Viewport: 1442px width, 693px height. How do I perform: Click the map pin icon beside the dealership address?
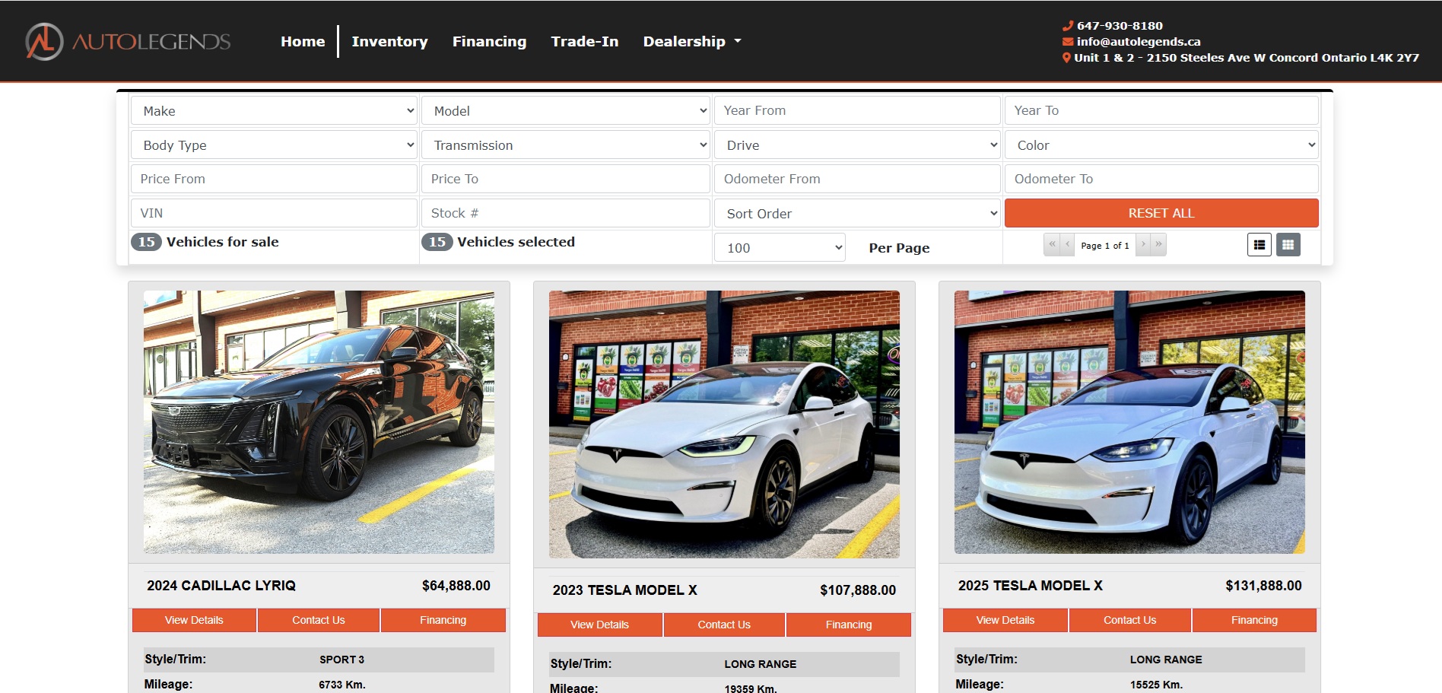coord(1066,58)
